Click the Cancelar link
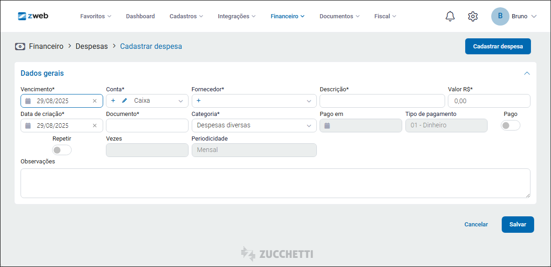551x267 pixels. (x=476, y=225)
